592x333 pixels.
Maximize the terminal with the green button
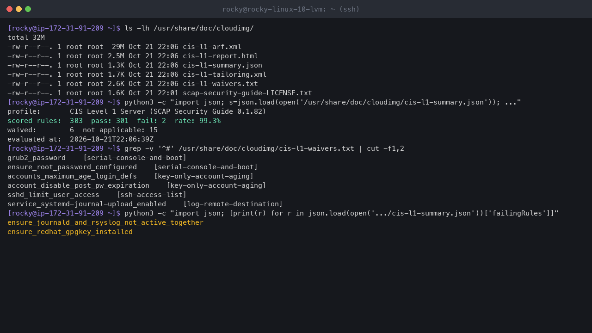(x=28, y=9)
